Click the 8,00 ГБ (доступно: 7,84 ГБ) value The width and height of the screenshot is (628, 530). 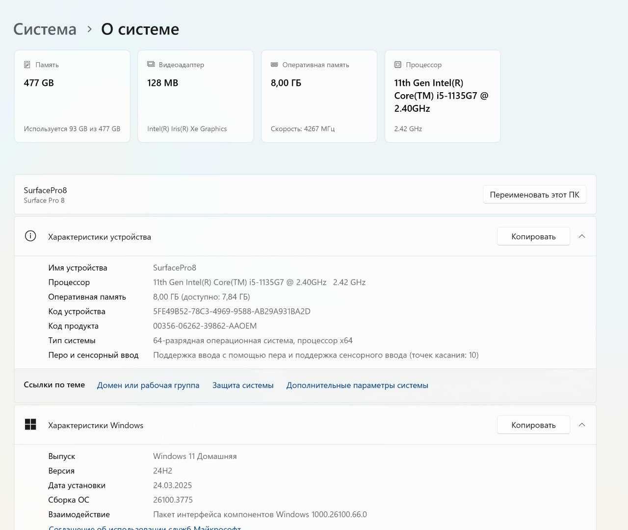point(202,297)
